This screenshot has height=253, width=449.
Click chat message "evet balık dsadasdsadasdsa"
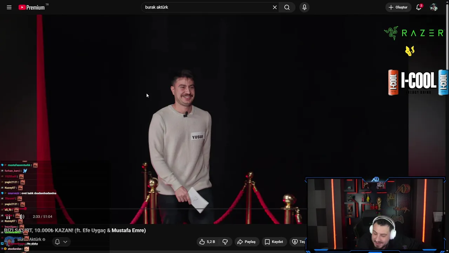pos(39,193)
